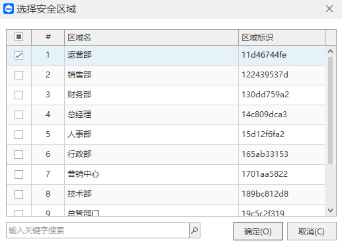Click the scrollbar up arrow
This screenshot has height=243, width=342.
click(330, 51)
